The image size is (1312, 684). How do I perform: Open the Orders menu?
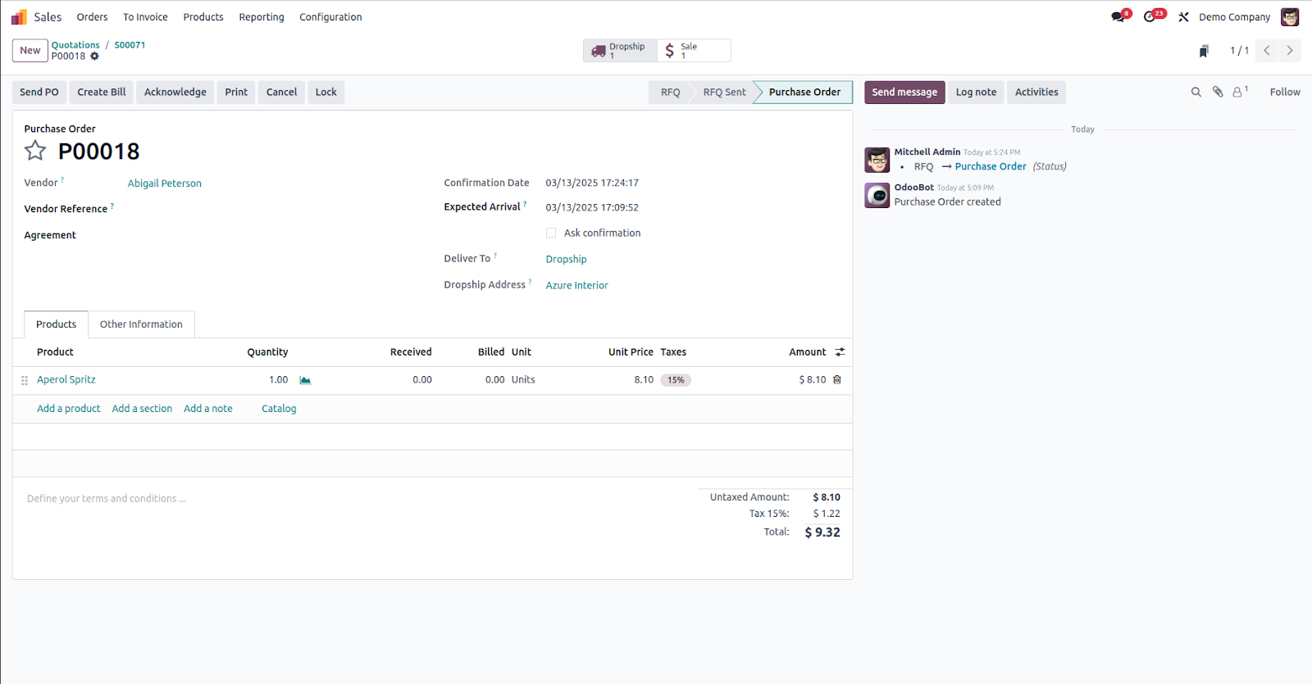[92, 17]
